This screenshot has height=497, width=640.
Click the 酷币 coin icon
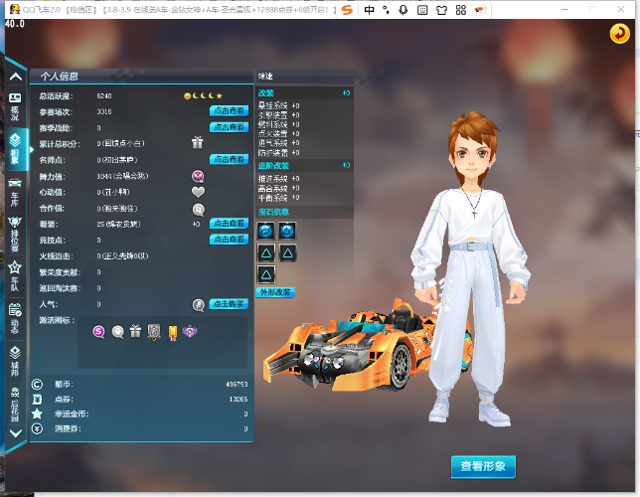[37, 384]
